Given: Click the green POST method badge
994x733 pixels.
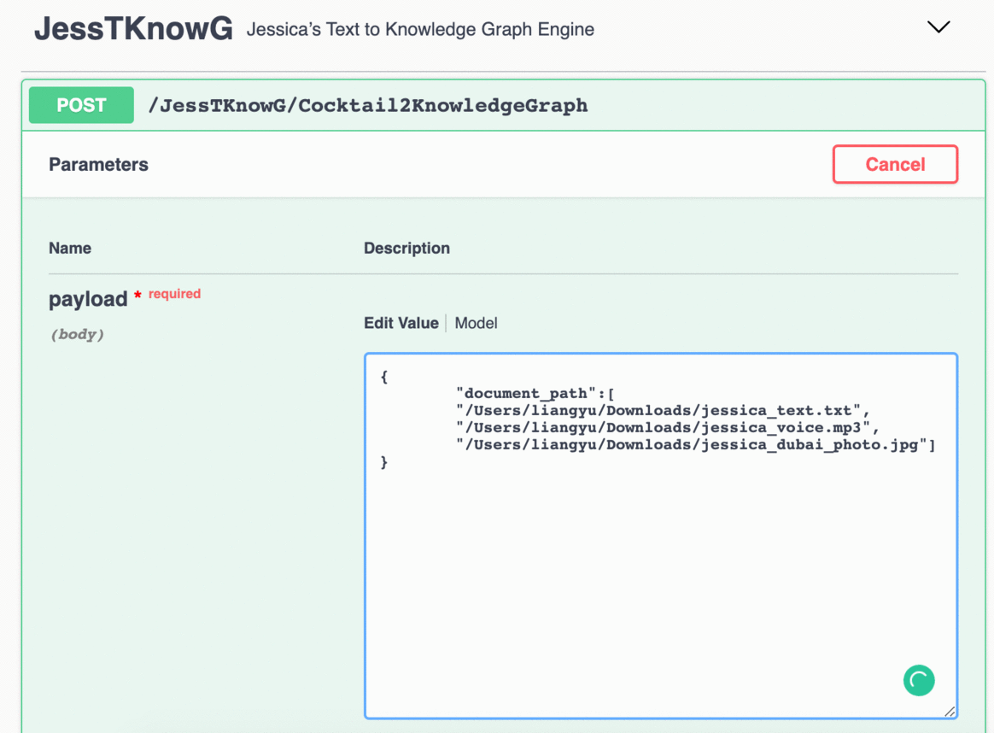Looking at the screenshot, I should pyautogui.click(x=81, y=105).
